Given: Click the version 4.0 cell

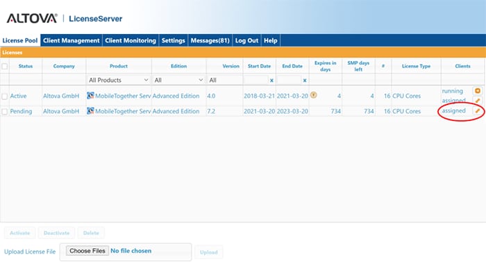Looking at the screenshot, I should point(211,96).
